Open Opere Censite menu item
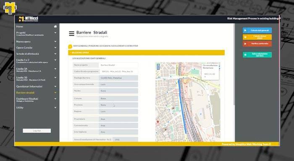294x161 pixels. point(24,48)
